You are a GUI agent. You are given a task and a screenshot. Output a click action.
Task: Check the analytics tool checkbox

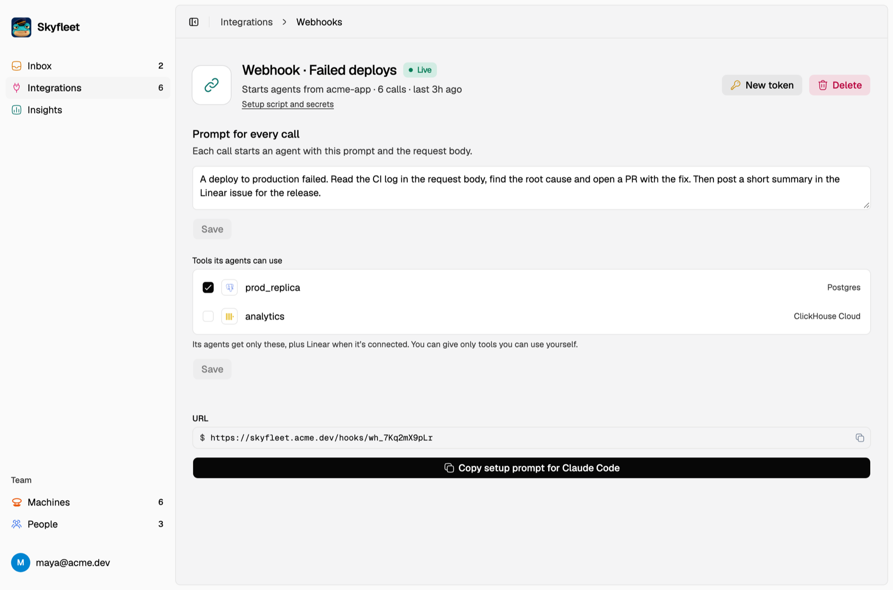click(x=208, y=316)
